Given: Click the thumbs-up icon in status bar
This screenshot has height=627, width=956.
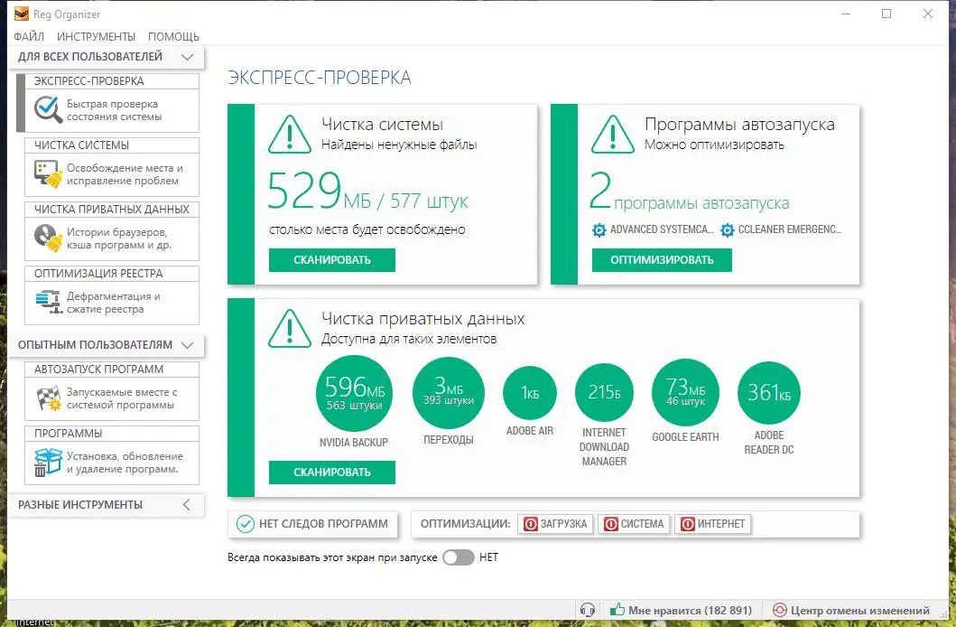Looking at the screenshot, I should (x=617, y=609).
